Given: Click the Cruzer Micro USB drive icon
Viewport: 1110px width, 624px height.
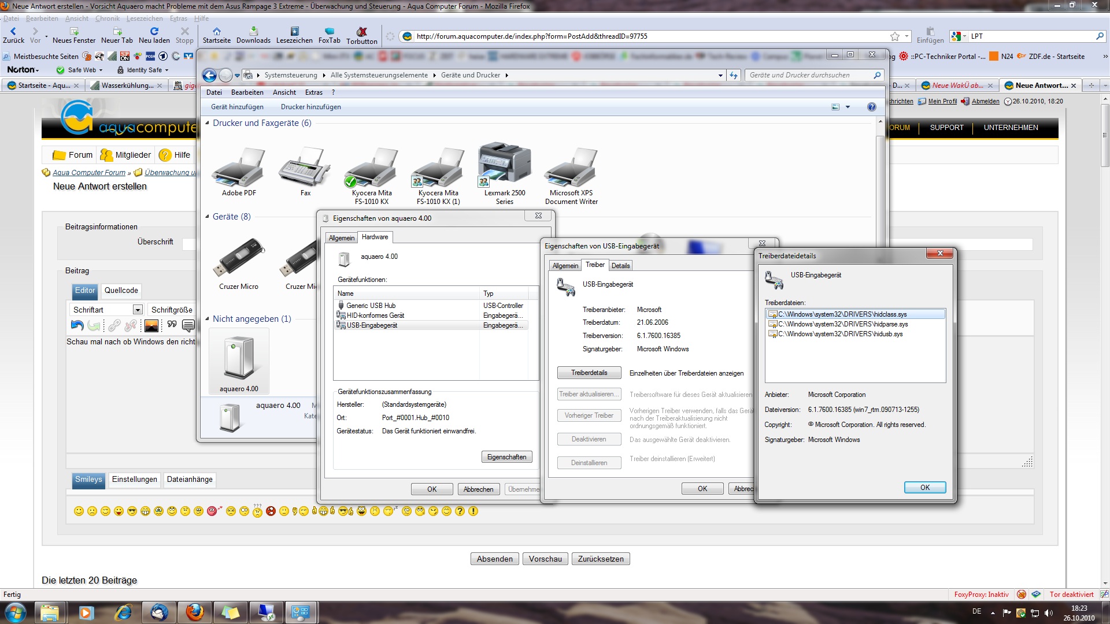Looking at the screenshot, I should pos(238,258).
